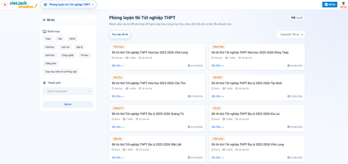This screenshot has width=348, height=164.
Task: Click the Đắk Lắk province tag
Action: [x=117, y=139]
